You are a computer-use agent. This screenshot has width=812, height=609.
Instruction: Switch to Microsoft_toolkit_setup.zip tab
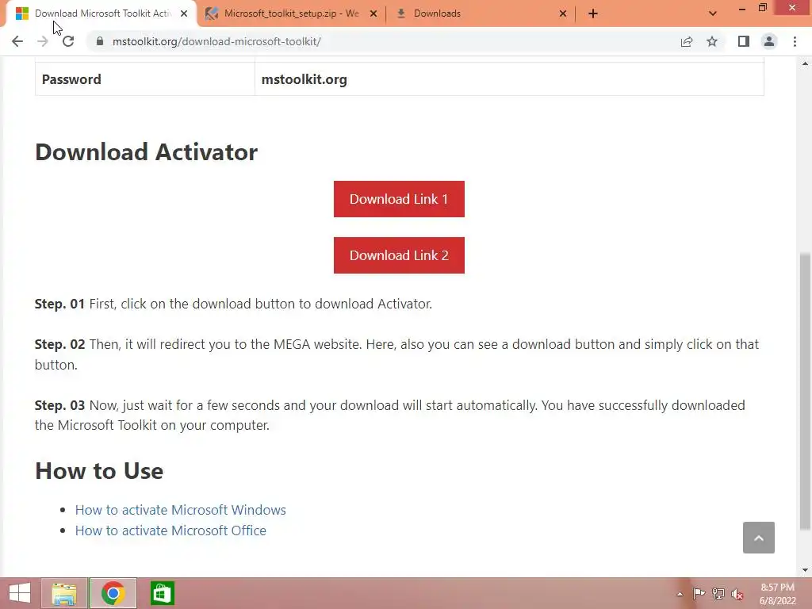tap(292, 13)
